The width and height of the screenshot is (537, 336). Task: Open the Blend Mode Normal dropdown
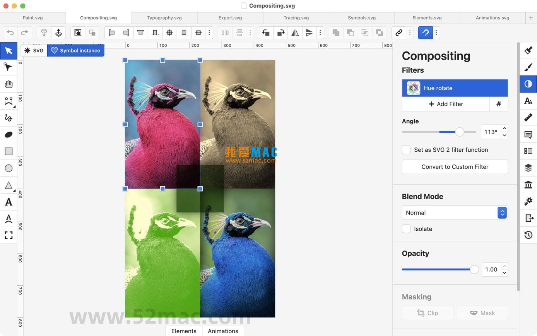click(455, 213)
